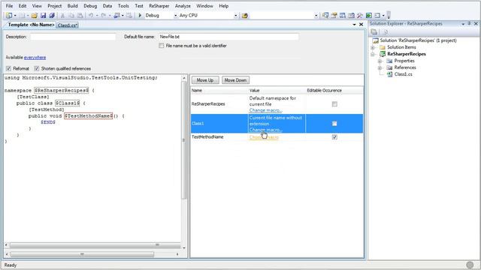
Task: Select the TestMethodName row name
Action: [x=207, y=137]
